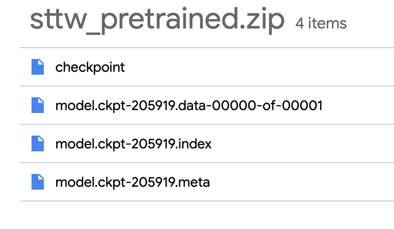The image size is (394, 229).
Task: Click the file icon next to model.ckpt-205919.index
Action: [x=38, y=143]
